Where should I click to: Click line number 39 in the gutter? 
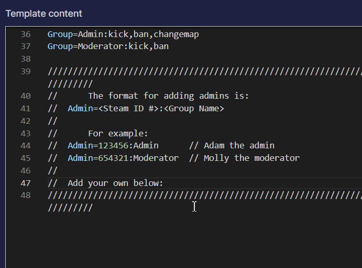coord(25,72)
